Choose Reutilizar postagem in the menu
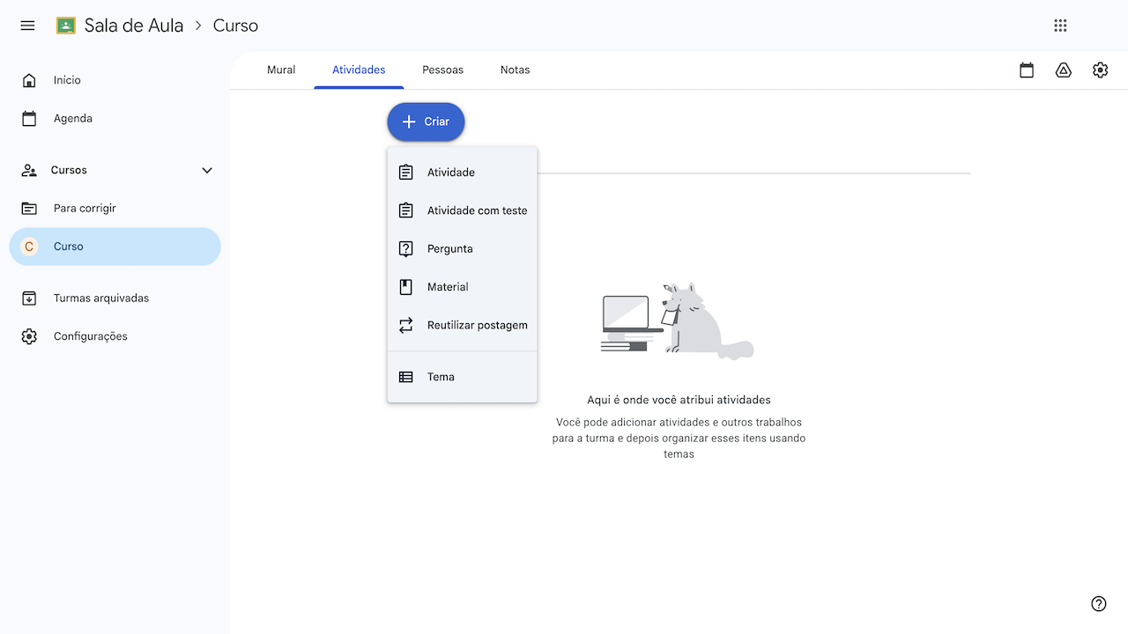The height and width of the screenshot is (634, 1128). pos(477,325)
